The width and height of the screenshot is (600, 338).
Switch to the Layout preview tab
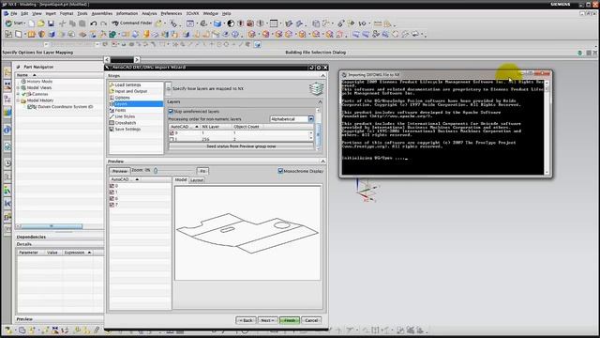[196, 180]
